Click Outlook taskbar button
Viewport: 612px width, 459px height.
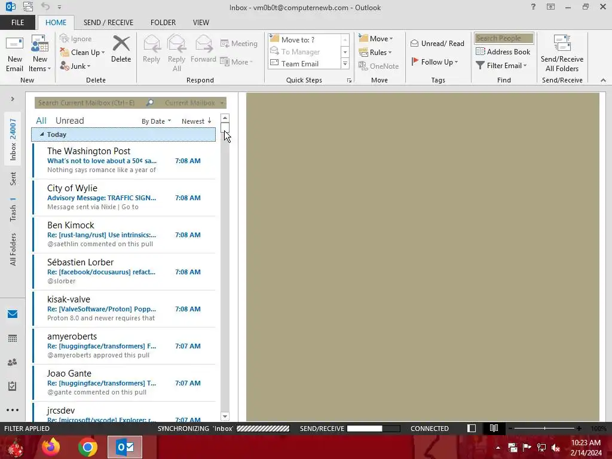pos(125,447)
